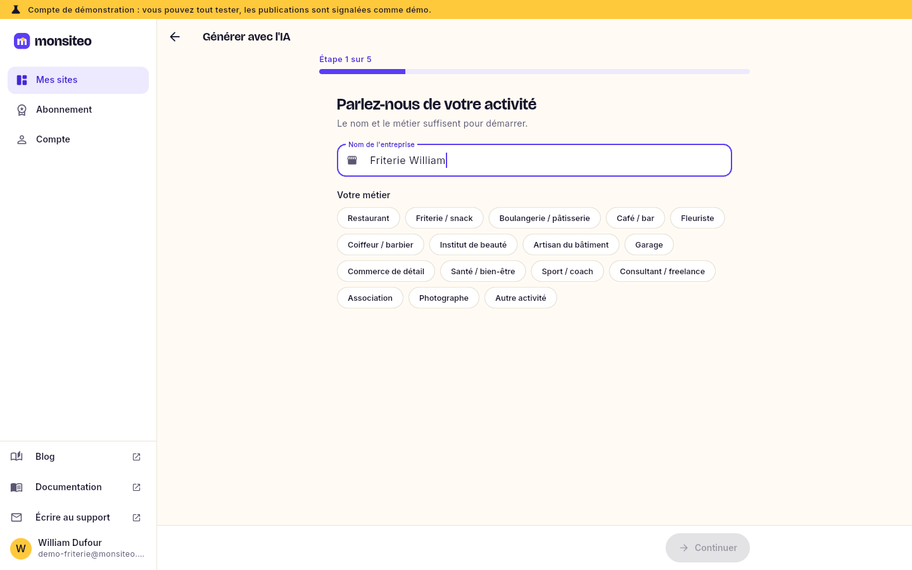The image size is (912, 570).
Task: Select Autre activité chip
Action: [521, 298]
